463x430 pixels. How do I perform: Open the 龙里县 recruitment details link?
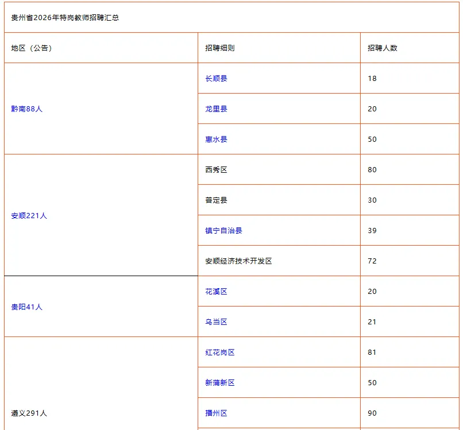click(x=216, y=109)
